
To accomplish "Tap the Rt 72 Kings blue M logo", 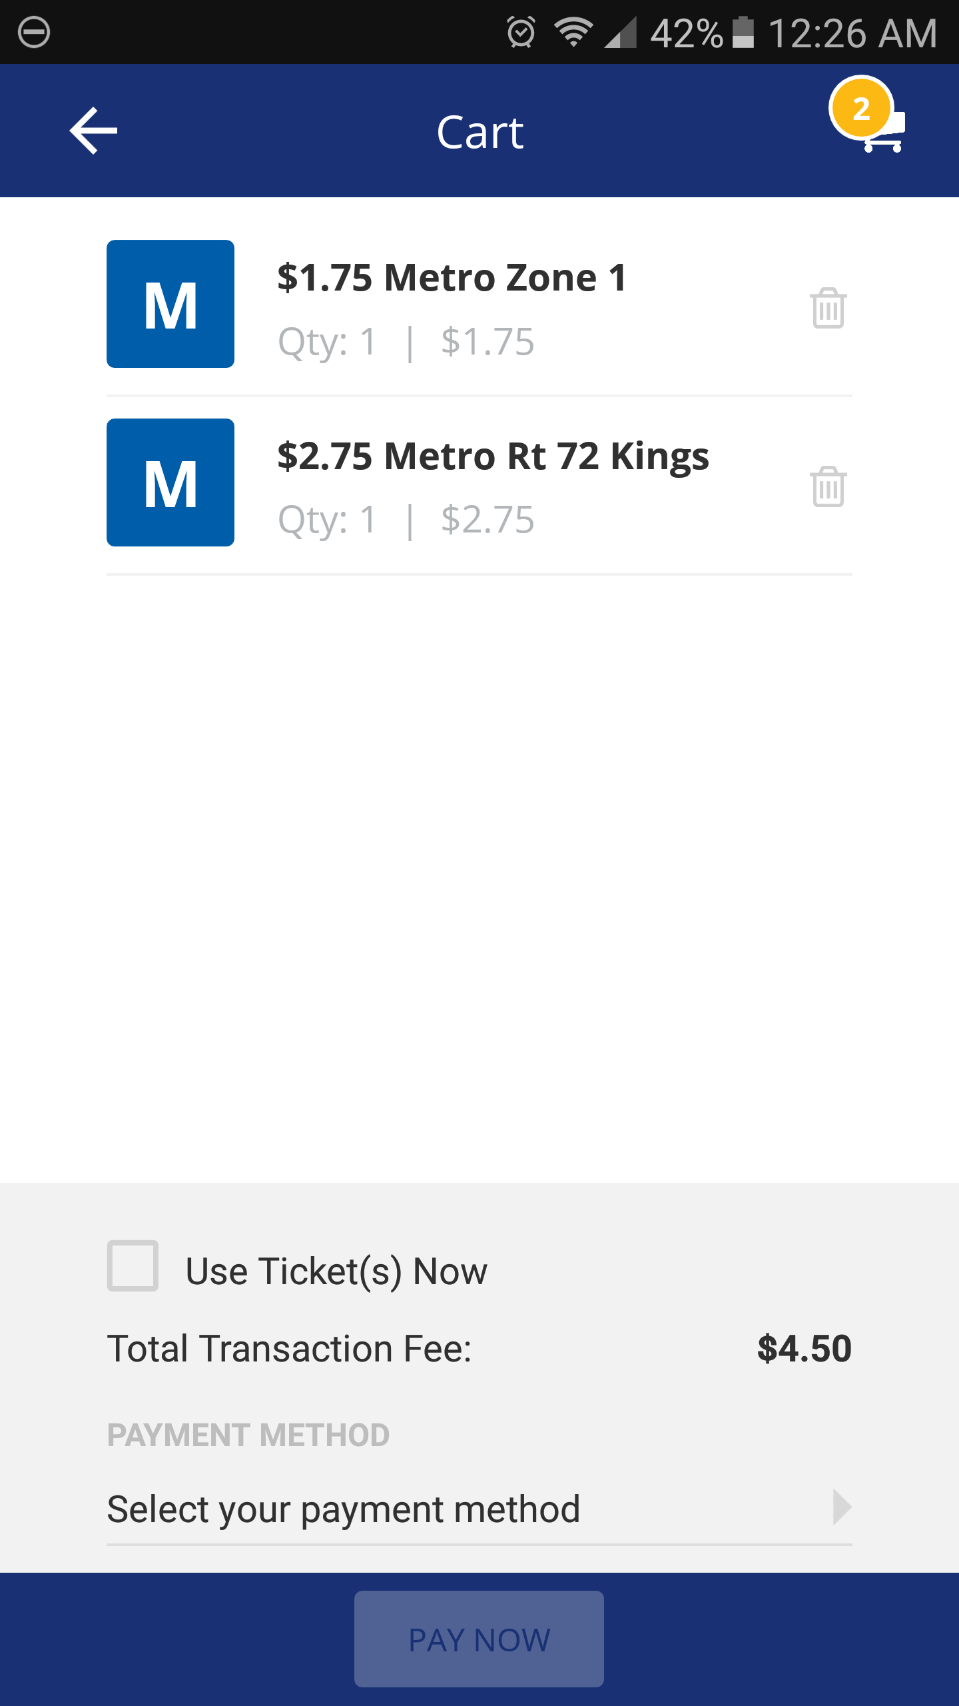I will coord(170,482).
